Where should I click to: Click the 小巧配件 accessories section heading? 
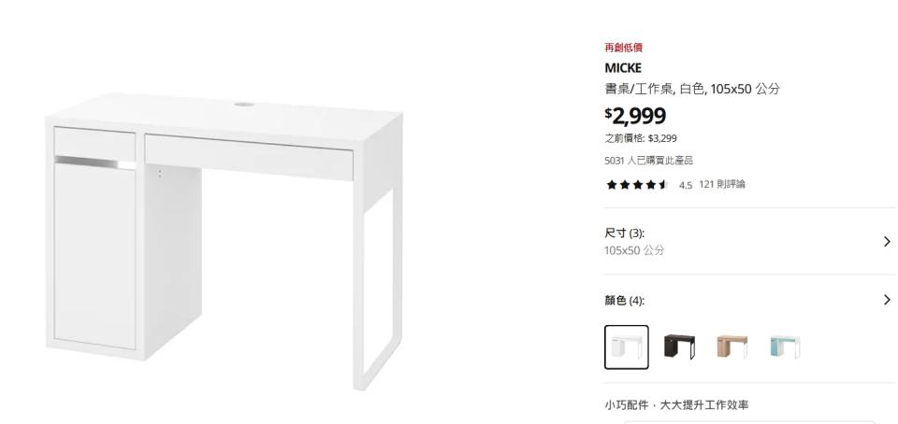tap(676, 405)
